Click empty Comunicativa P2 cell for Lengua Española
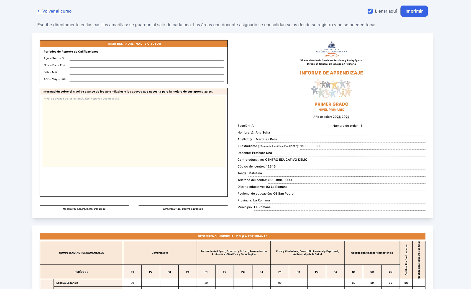The image size is (471, 289). tap(151, 283)
